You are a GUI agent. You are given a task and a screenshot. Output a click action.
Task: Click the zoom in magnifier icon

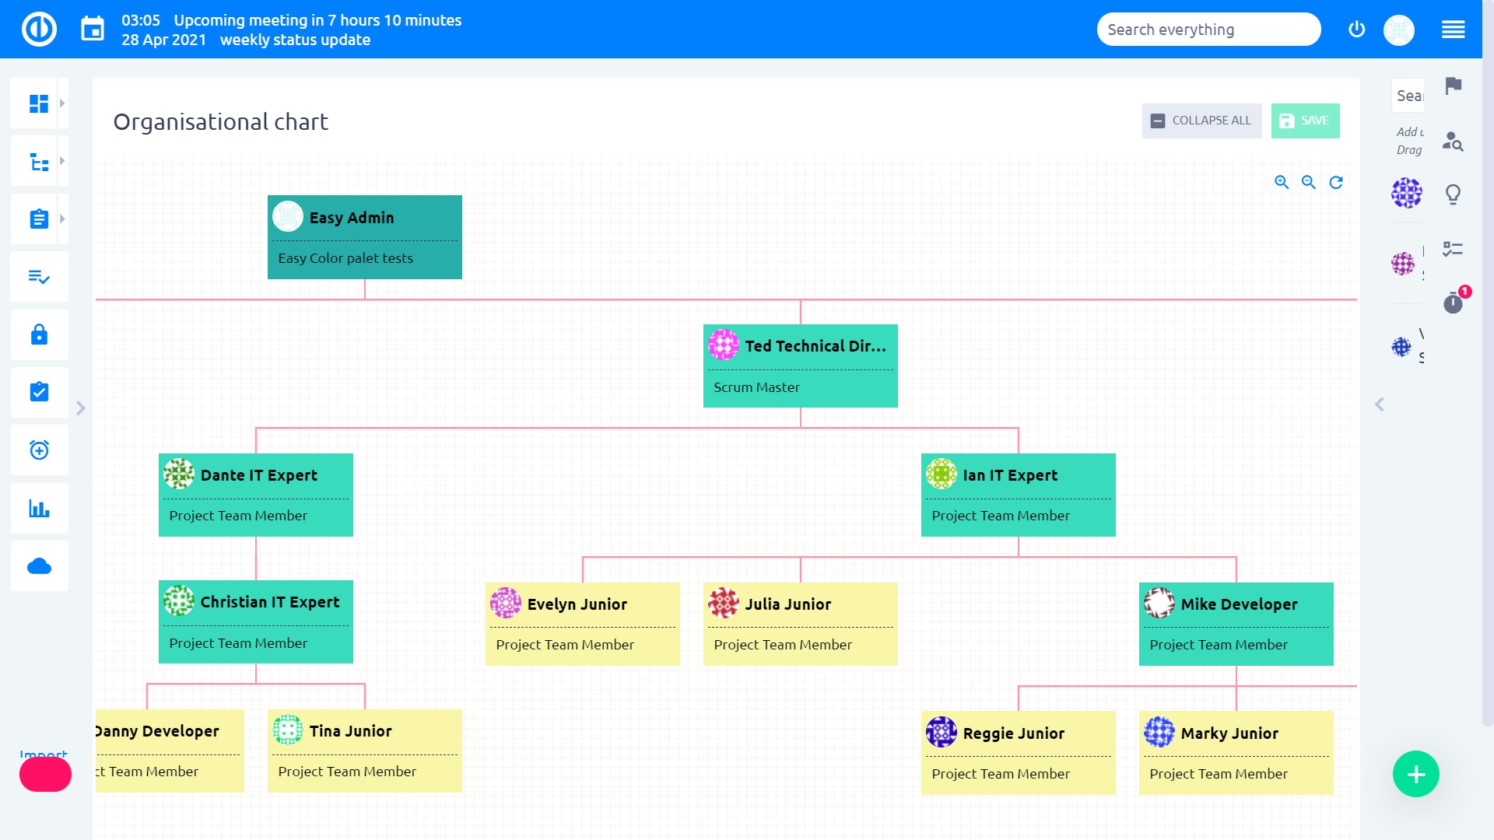coord(1282,182)
